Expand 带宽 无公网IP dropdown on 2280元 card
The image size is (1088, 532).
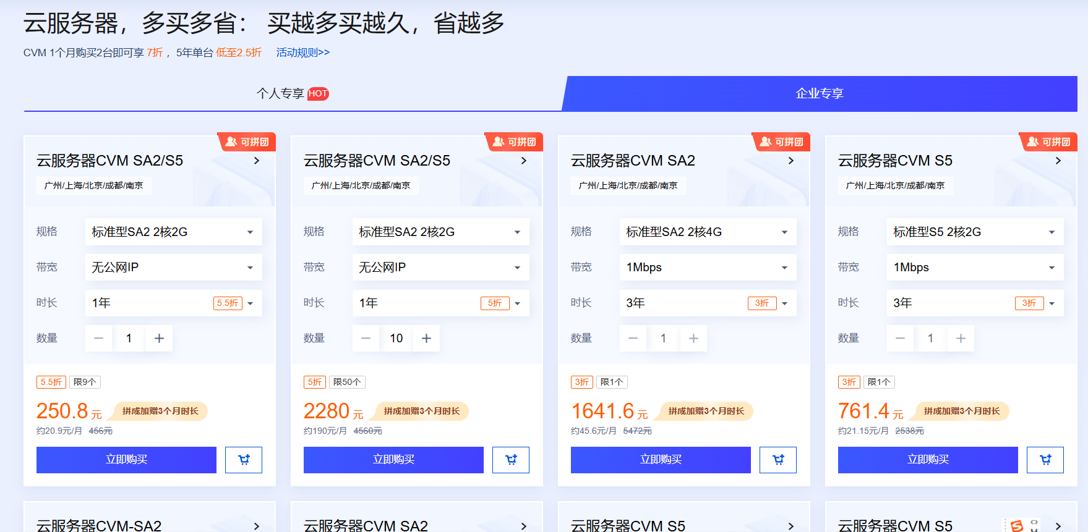(441, 268)
